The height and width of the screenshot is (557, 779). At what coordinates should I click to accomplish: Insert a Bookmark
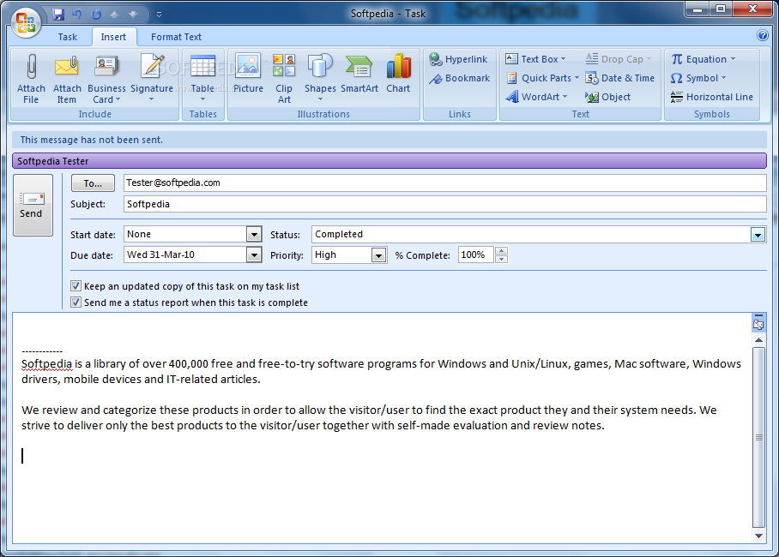point(460,79)
